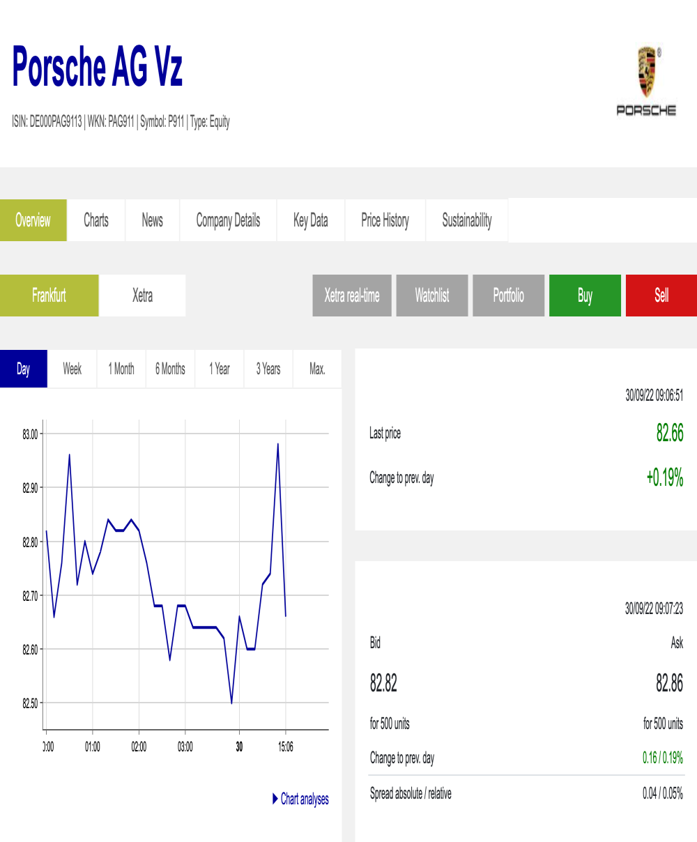Click the timestamp 30/09/22 09:07:23
Screen dimensions: 697x842
pos(654,608)
